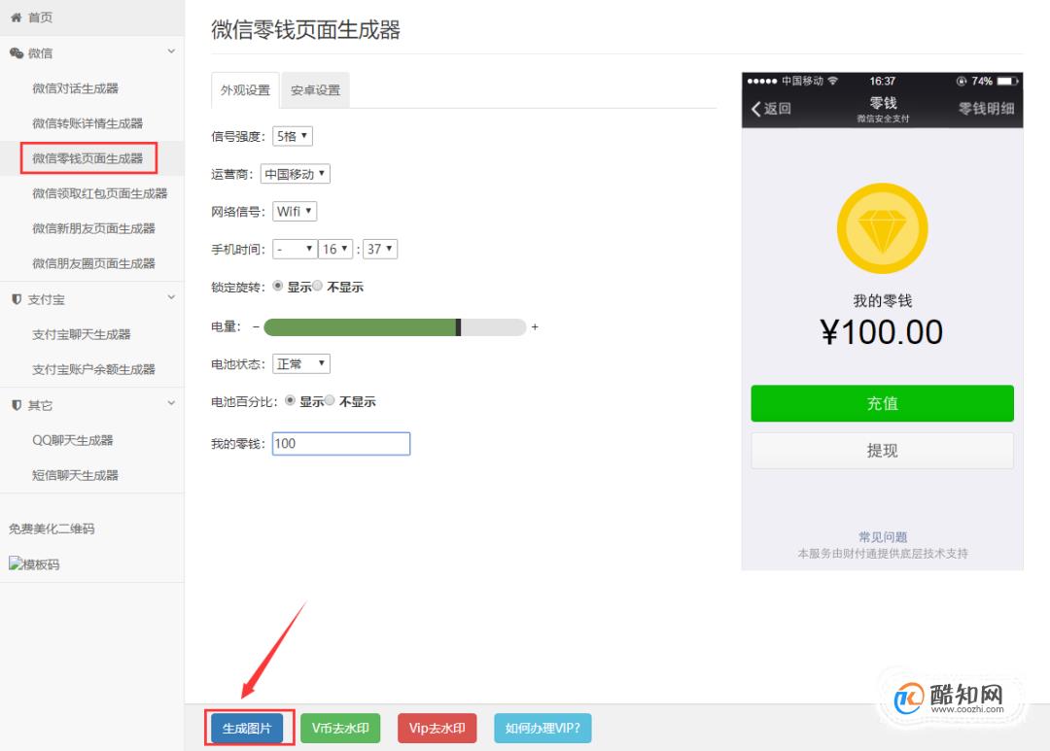Click the rotation lock icon in phone status bar
The height and width of the screenshot is (751, 1050).
pyautogui.click(x=962, y=81)
